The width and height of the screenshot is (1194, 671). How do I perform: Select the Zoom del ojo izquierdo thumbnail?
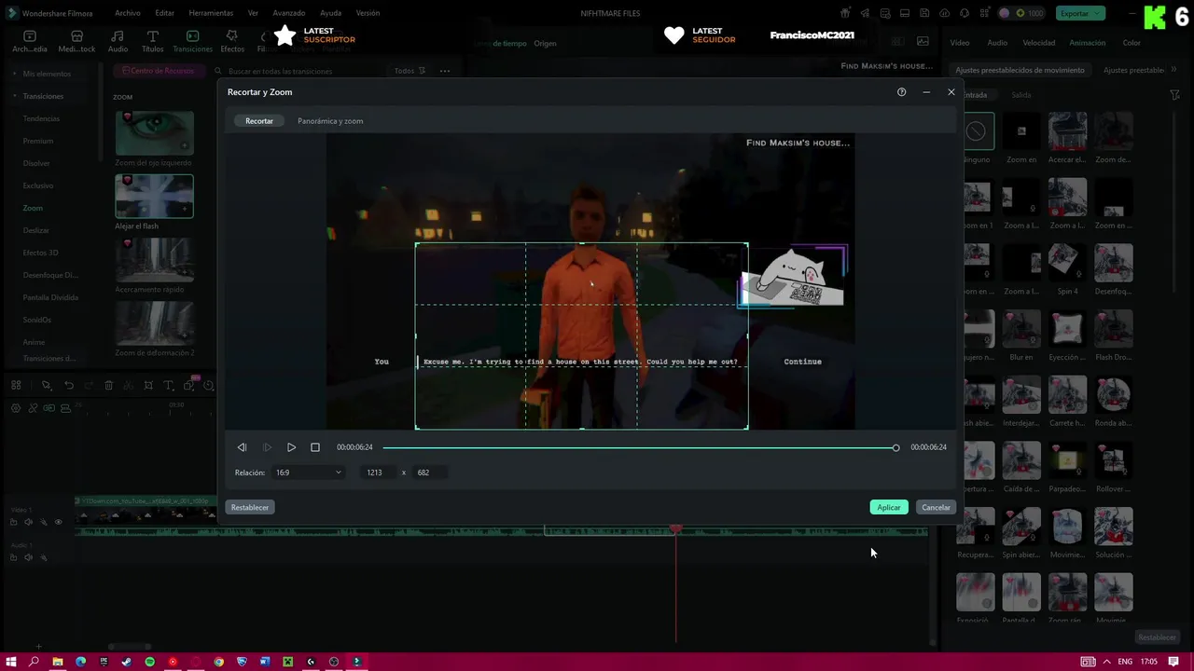pyautogui.click(x=154, y=132)
